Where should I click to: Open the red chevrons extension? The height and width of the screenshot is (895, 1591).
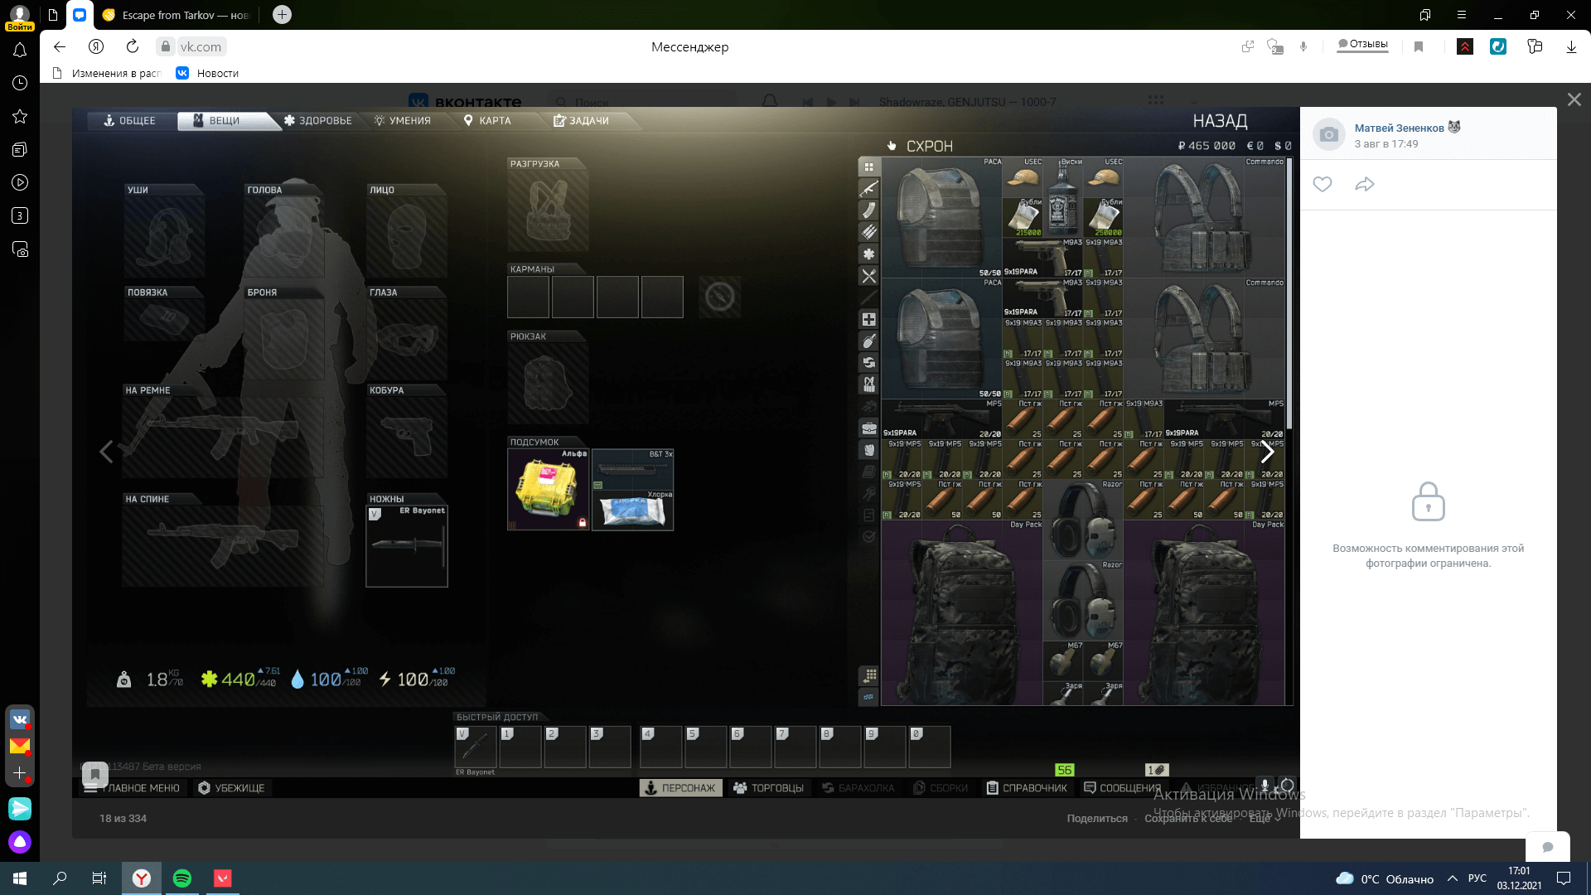pyautogui.click(x=1465, y=46)
